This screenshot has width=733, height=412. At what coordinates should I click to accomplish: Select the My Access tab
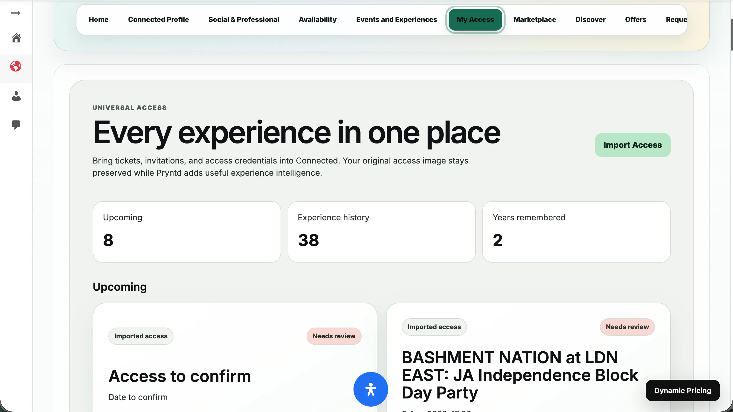(x=475, y=19)
